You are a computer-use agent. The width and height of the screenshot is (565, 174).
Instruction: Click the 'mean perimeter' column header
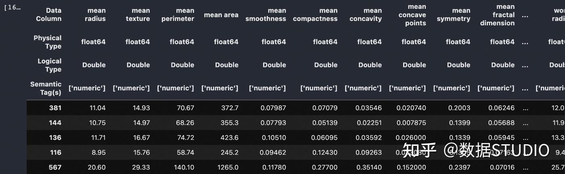pos(178,14)
